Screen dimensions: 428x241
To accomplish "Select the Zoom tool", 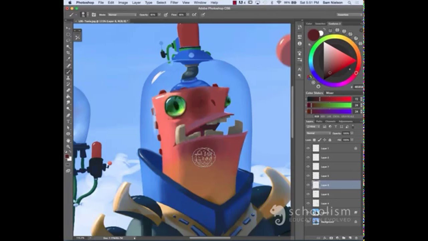I will click(x=68, y=146).
